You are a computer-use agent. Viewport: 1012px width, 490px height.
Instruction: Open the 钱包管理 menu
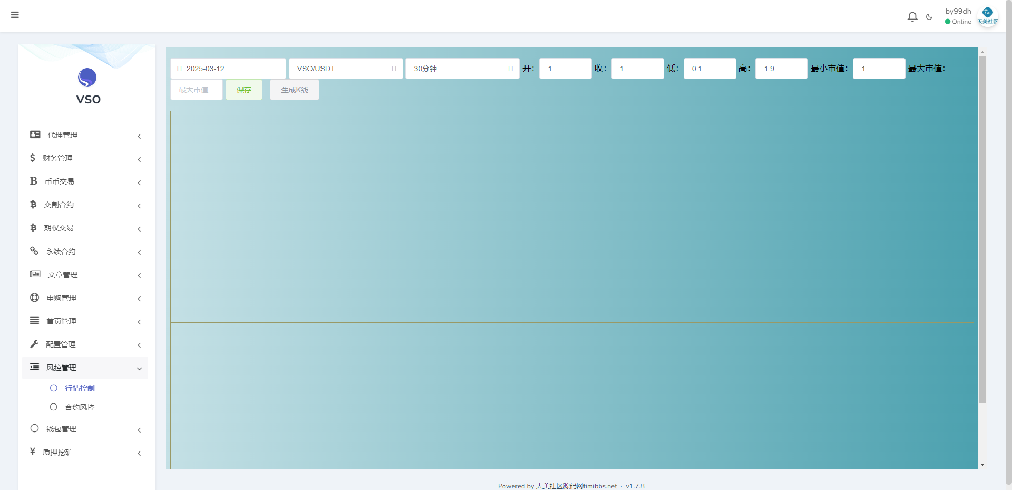pos(85,429)
